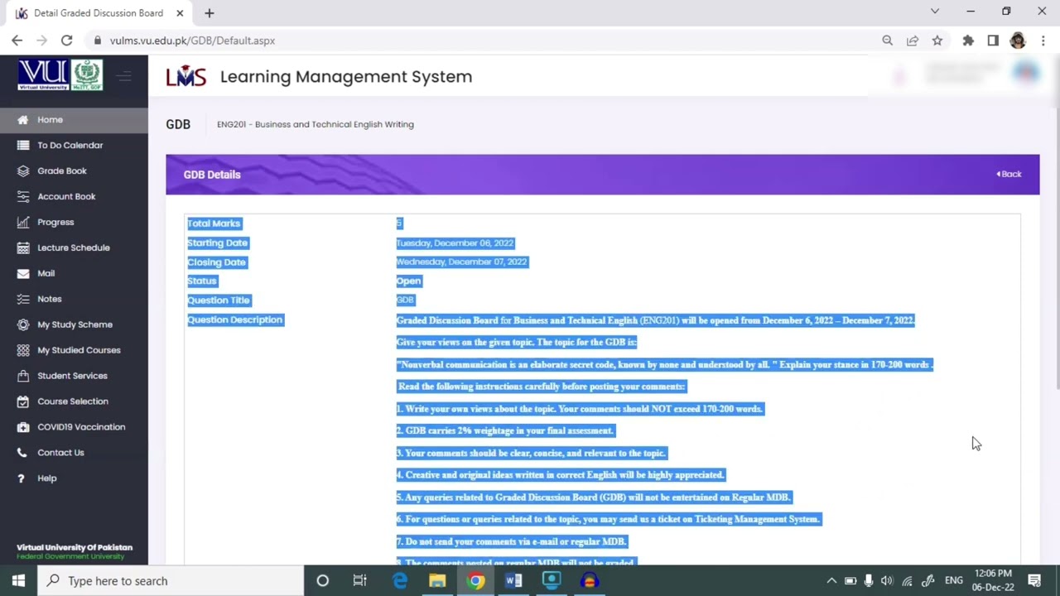
Task: Open notification center
Action: click(1034, 581)
